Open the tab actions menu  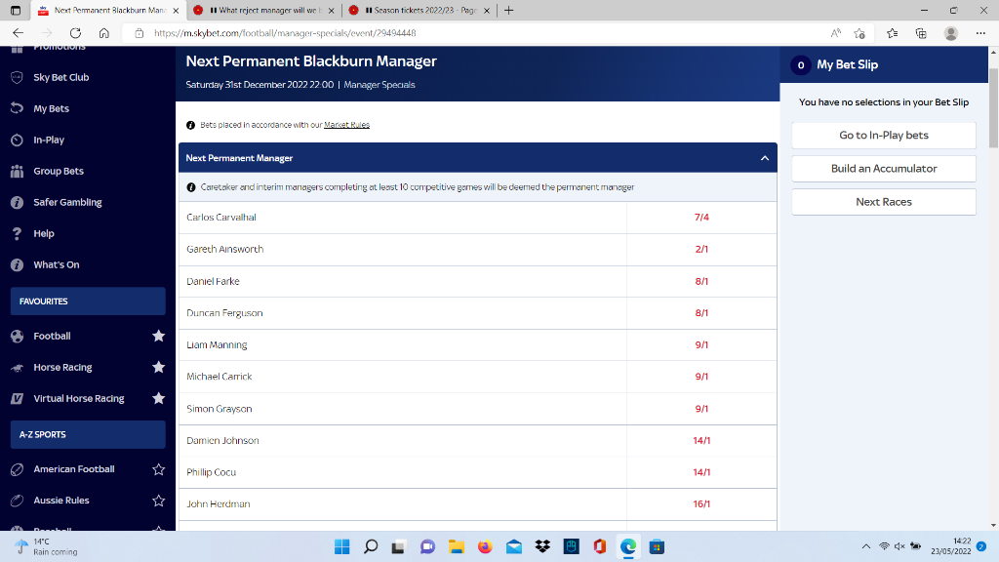coord(16,10)
